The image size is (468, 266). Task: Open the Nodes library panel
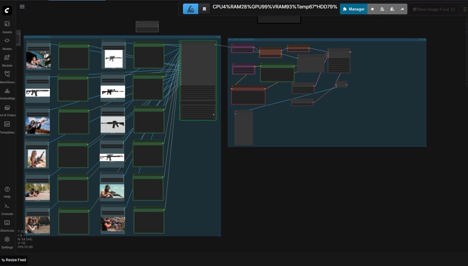pyautogui.click(x=7, y=44)
